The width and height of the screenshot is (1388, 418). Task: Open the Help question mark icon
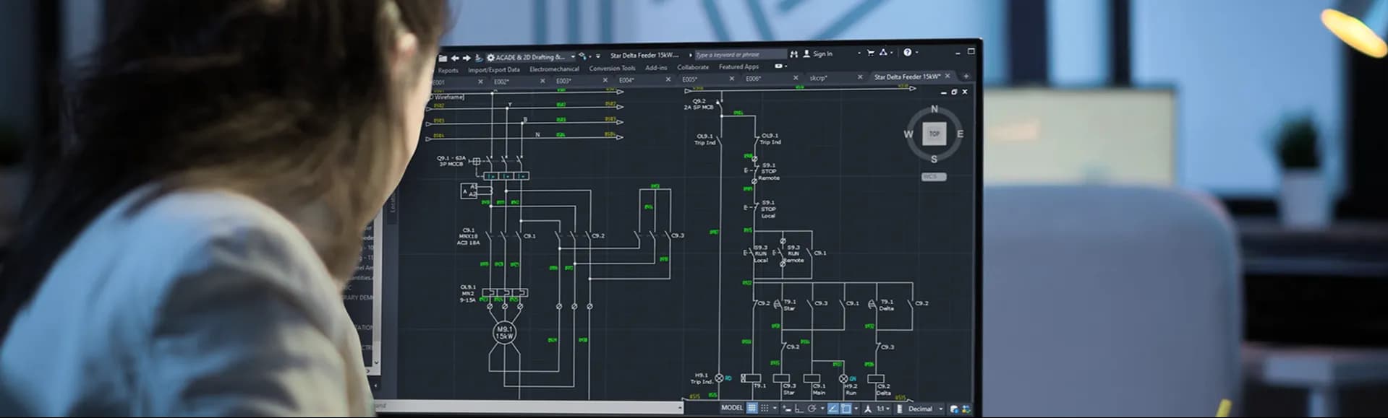(908, 52)
